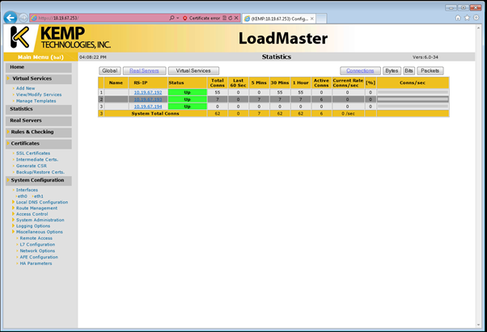Open real server 10.19.67.192 link
The height and width of the screenshot is (332, 487).
147,93
